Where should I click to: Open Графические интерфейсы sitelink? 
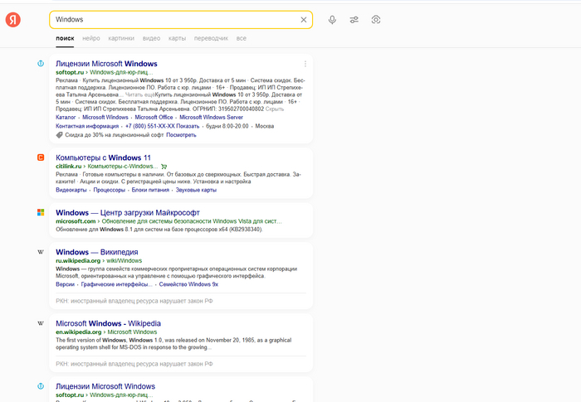(x=117, y=284)
